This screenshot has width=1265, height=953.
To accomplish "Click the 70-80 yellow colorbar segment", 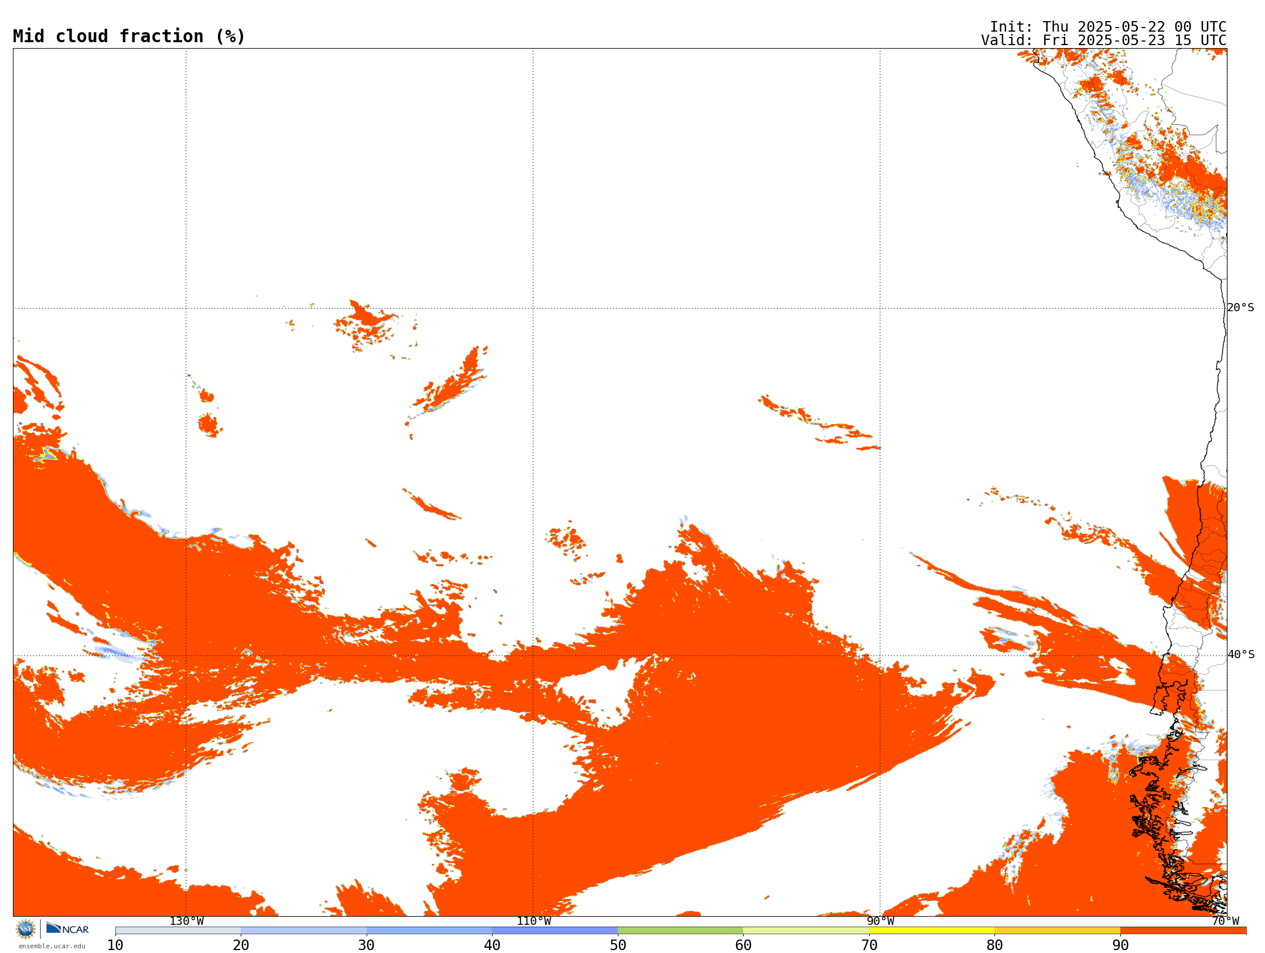I will pyautogui.click(x=932, y=931).
